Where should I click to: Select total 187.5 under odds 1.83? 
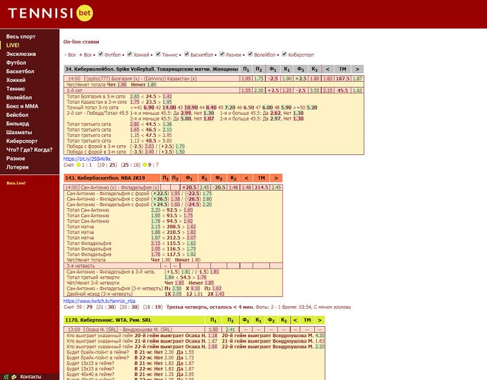(327, 78)
